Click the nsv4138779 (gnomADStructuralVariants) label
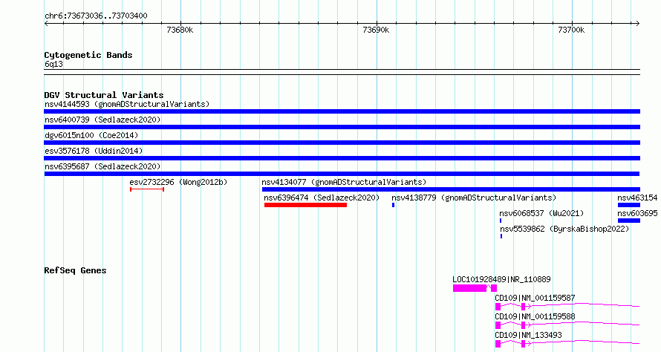 [x=474, y=198]
